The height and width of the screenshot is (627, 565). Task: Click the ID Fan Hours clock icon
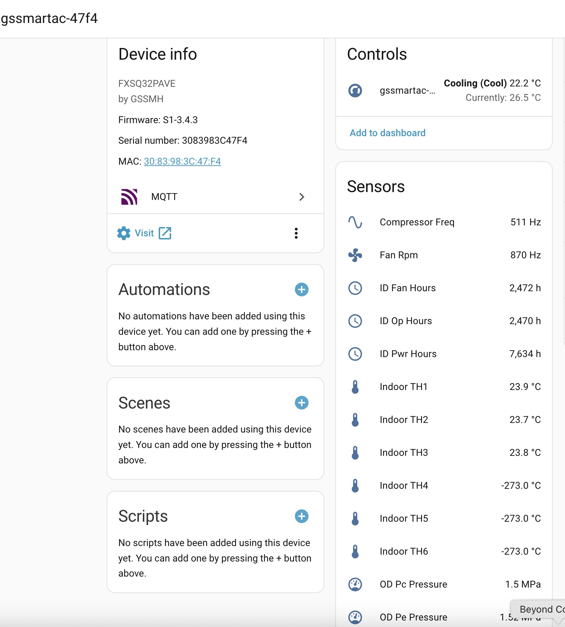coord(355,288)
